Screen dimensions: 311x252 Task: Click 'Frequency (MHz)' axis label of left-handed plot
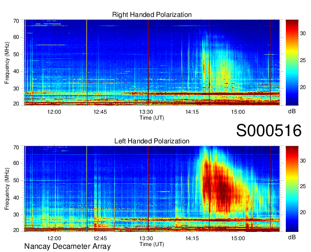click(x=7, y=189)
